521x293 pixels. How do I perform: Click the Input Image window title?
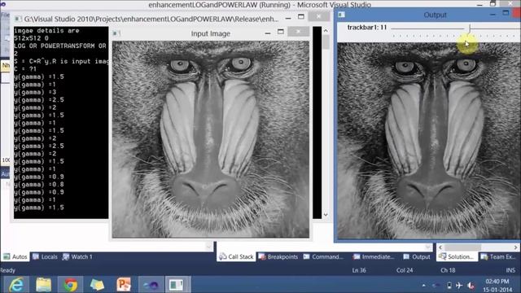(x=210, y=33)
